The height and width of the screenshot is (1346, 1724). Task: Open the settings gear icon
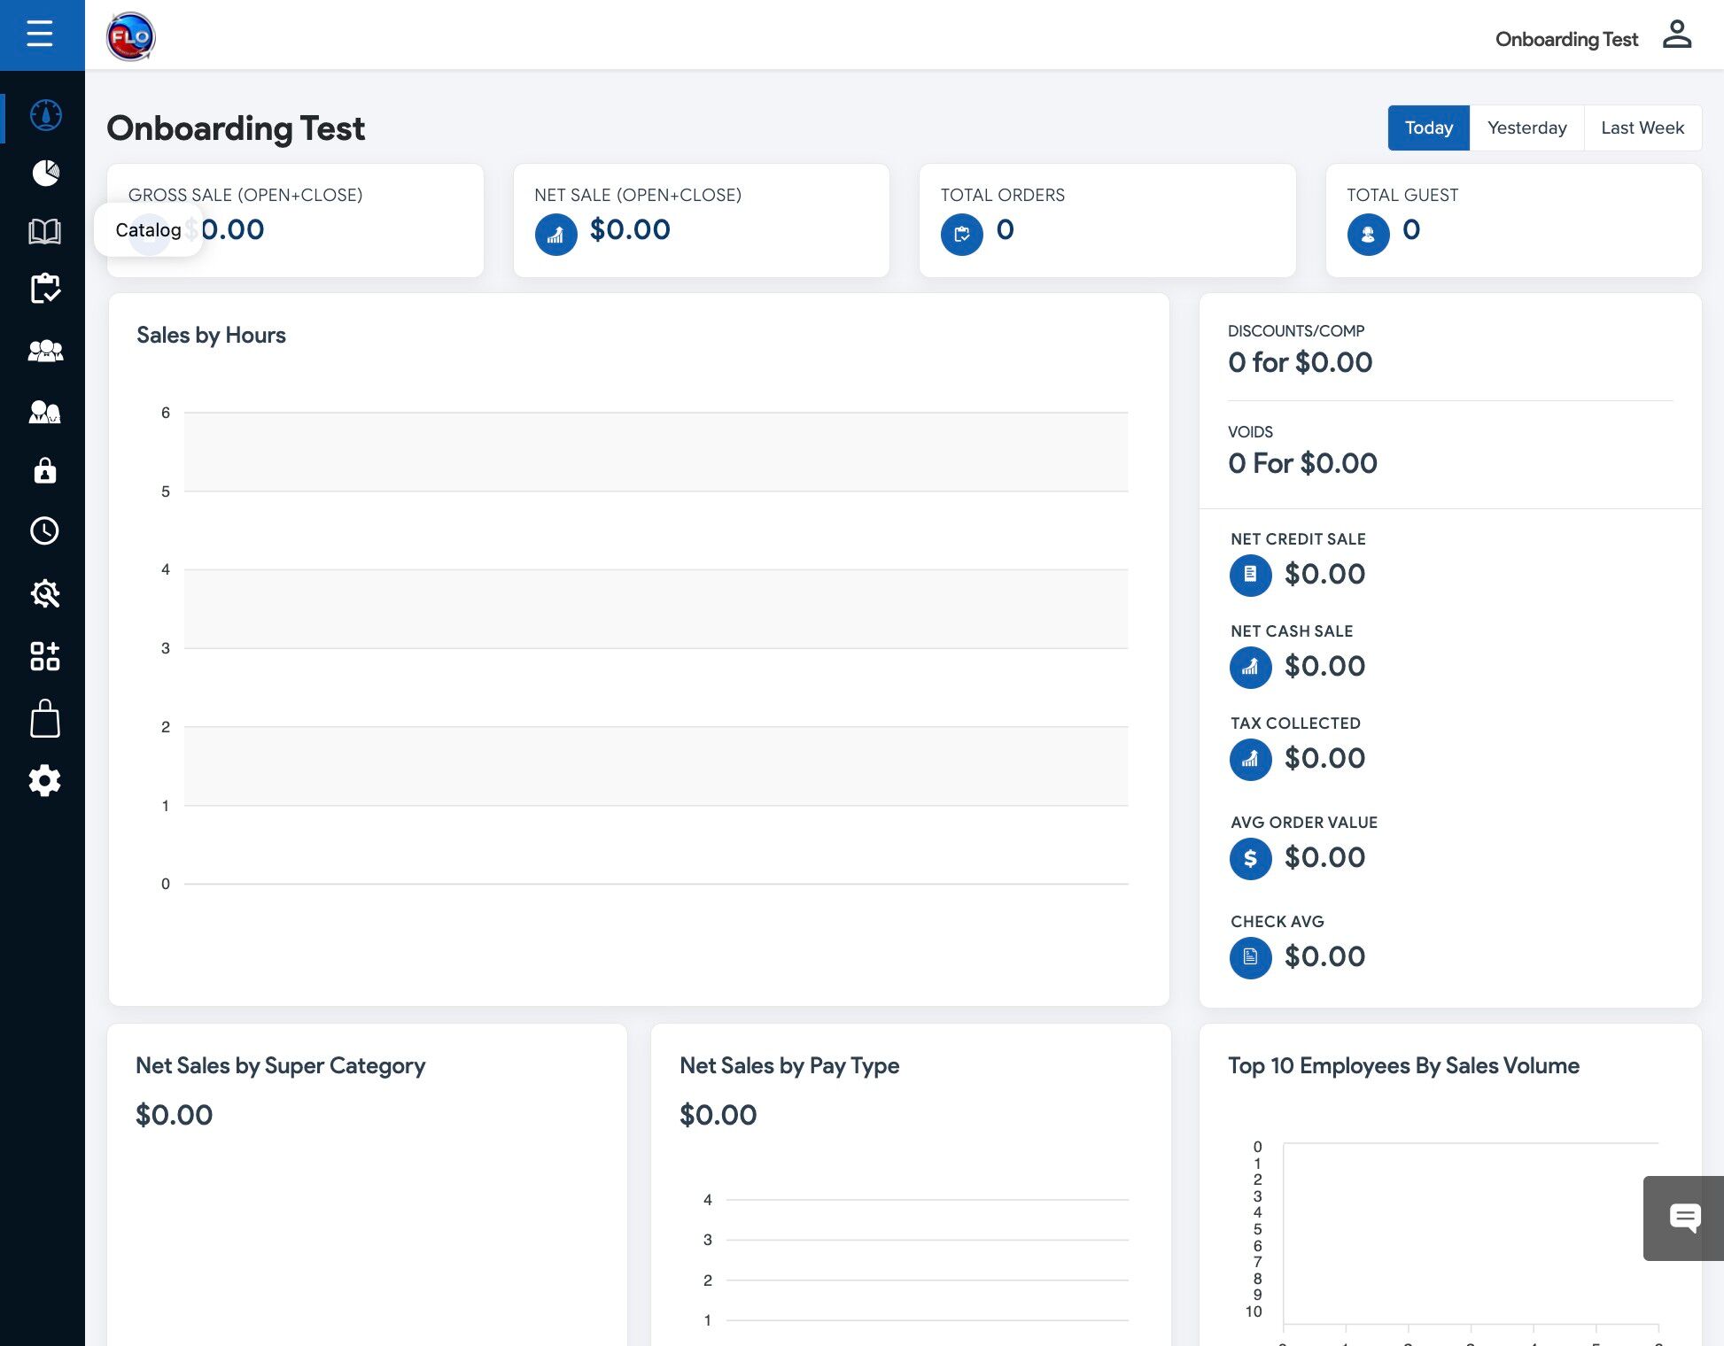pos(44,781)
